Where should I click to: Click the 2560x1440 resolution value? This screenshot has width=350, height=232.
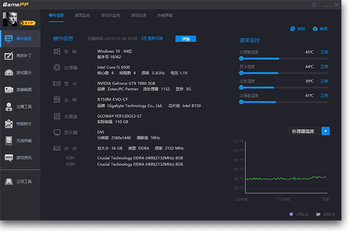click(x=121, y=138)
